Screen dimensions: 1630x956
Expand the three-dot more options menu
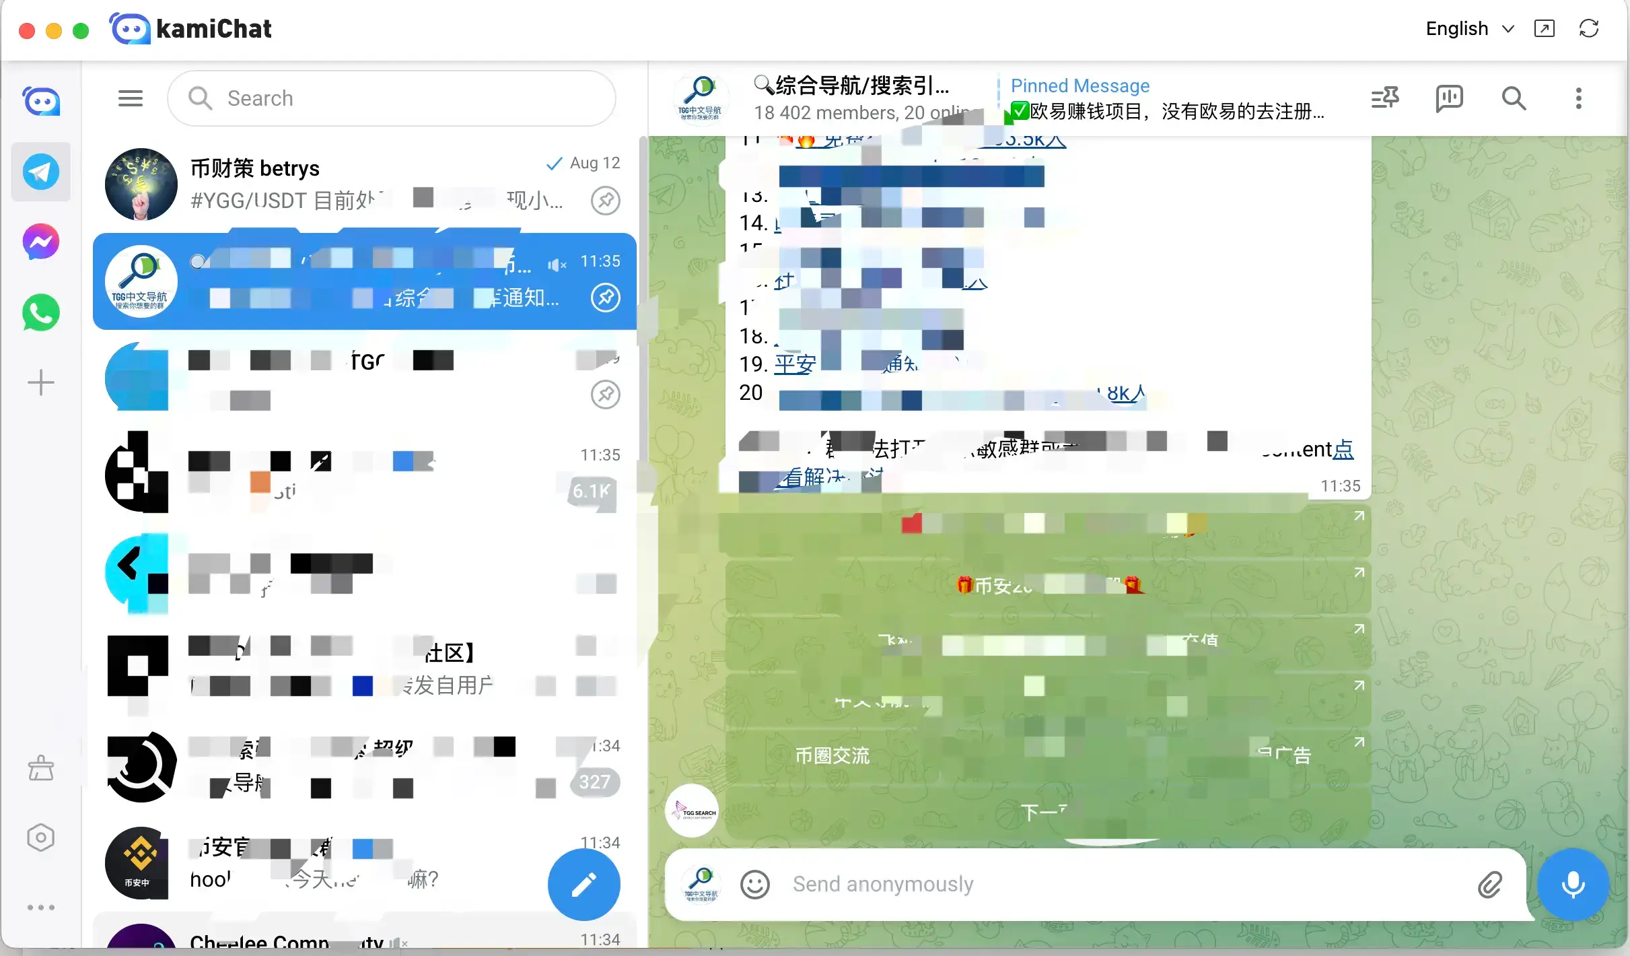point(1579,98)
